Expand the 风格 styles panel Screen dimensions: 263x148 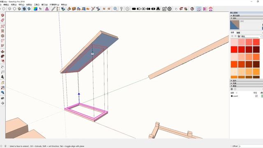pyautogui.click(x=246, y=83)
